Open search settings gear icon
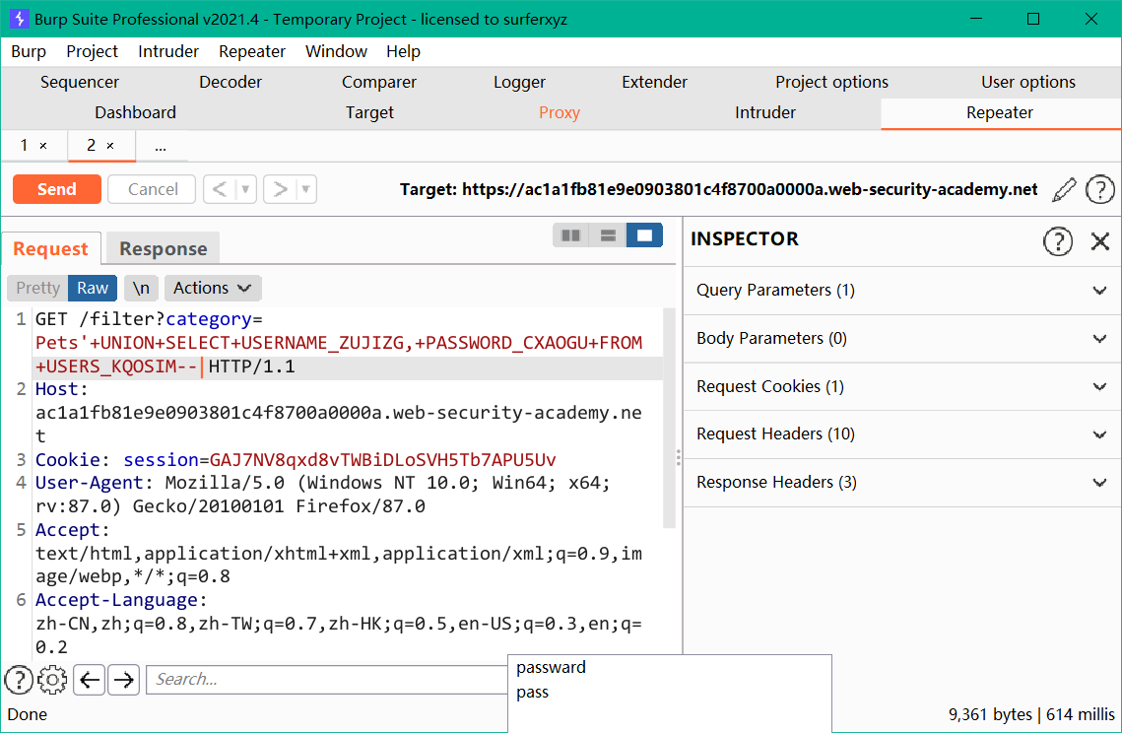 pyautogui.click(x=52, y=680)
